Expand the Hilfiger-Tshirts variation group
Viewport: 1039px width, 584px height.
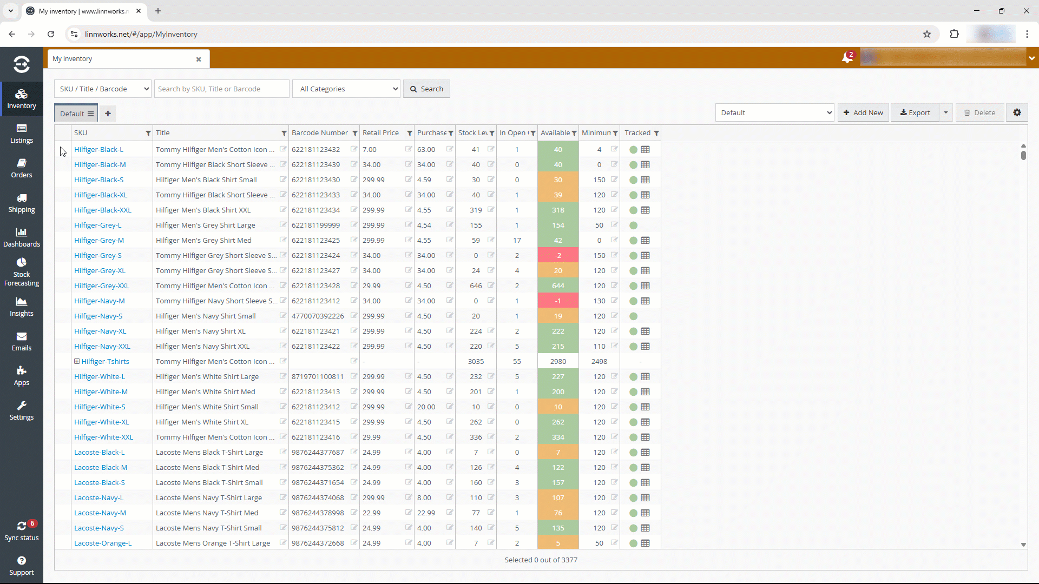(x=77, y=361)
